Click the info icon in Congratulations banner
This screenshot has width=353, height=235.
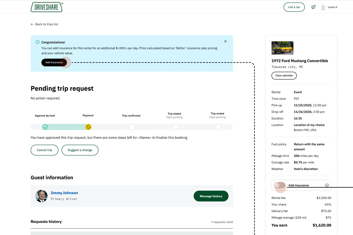(38, 42)
